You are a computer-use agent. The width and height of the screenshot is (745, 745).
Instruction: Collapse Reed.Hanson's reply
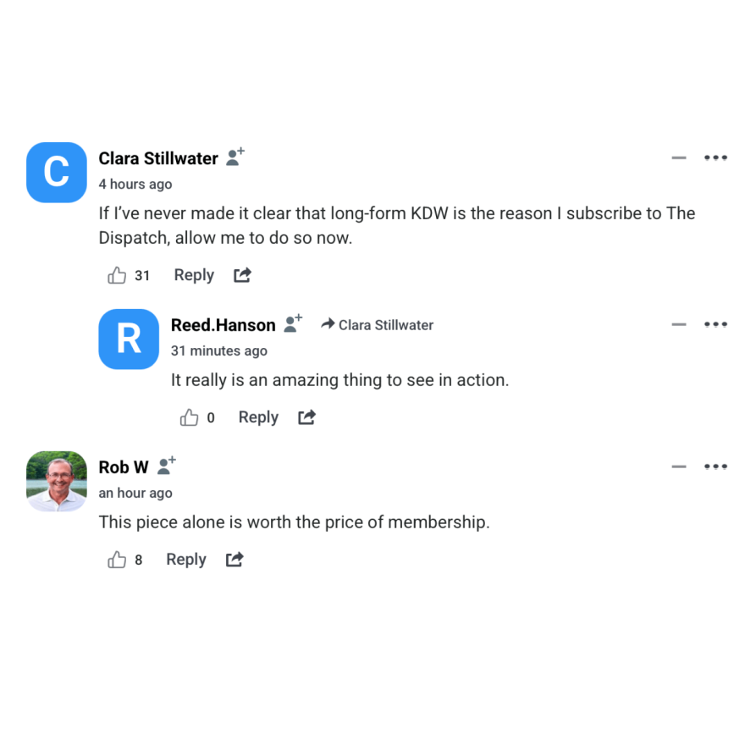pyautogui.click(x=678, y=323)
